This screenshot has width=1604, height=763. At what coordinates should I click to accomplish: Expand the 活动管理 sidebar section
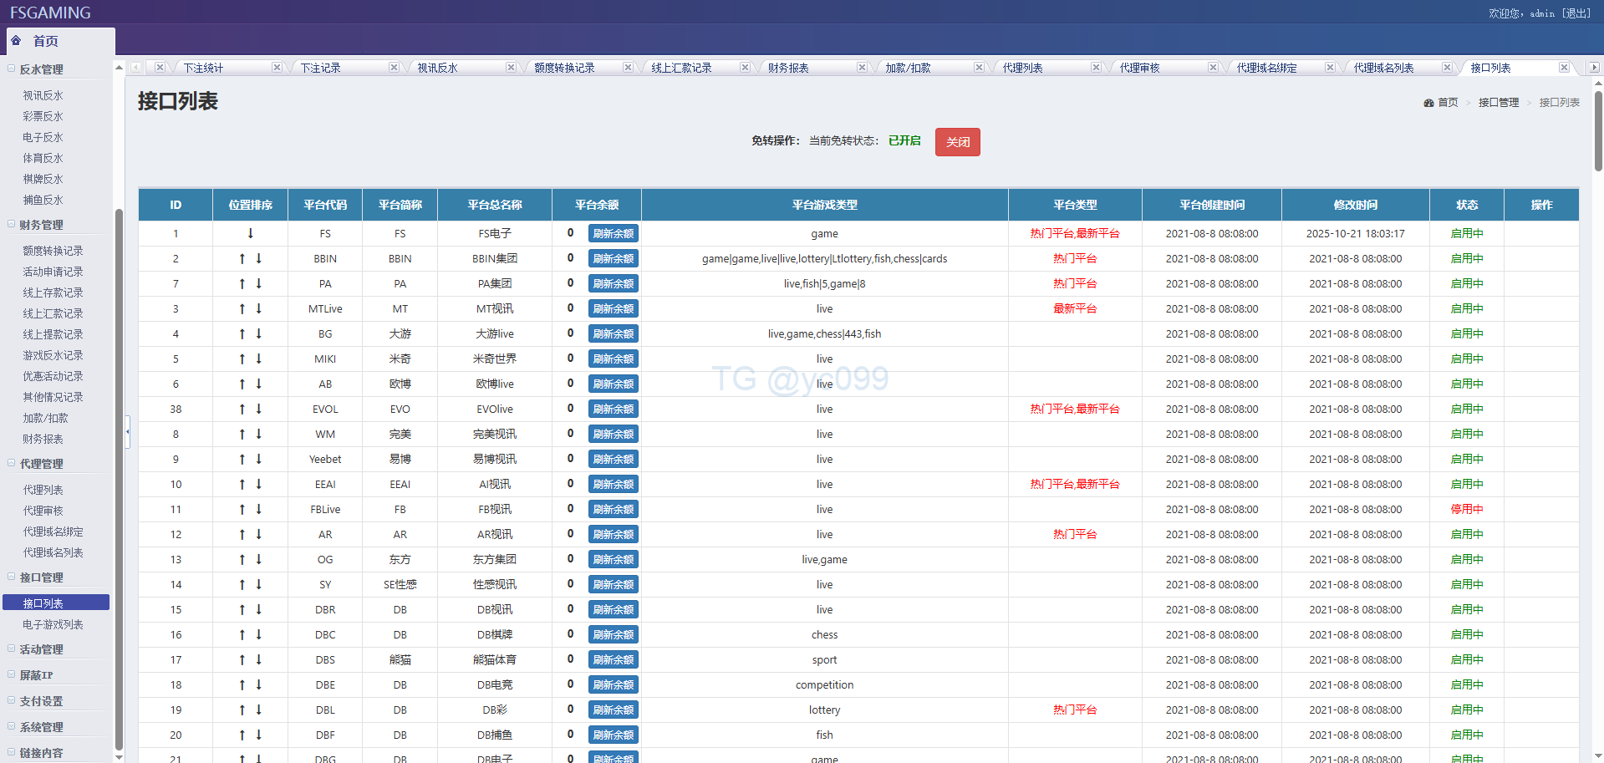tap(41, 649)
